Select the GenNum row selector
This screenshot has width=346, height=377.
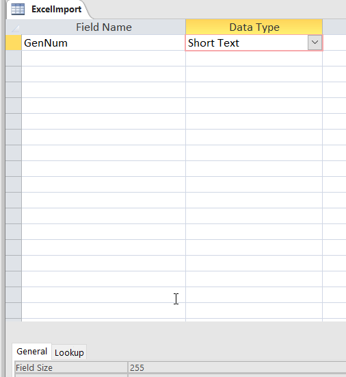(14, 42)
